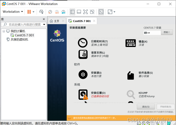
Task: Click the 退出(Q) button
Action: [x=146, y=107]
